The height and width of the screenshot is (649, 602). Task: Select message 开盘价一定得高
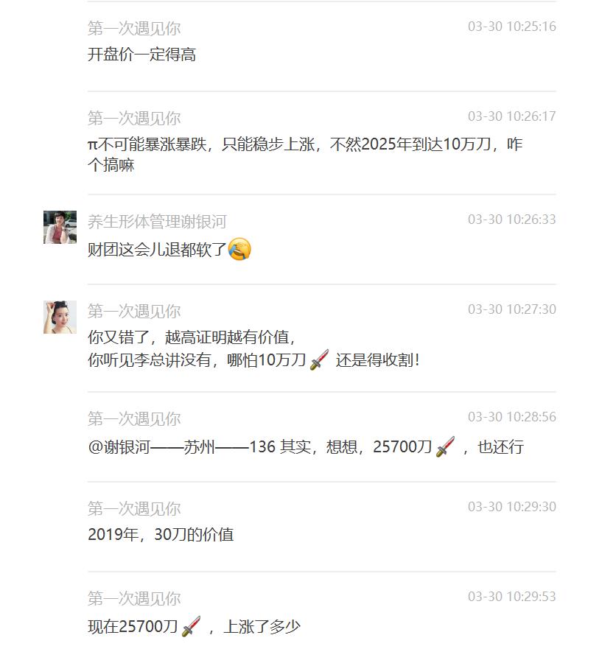[141, 55]
